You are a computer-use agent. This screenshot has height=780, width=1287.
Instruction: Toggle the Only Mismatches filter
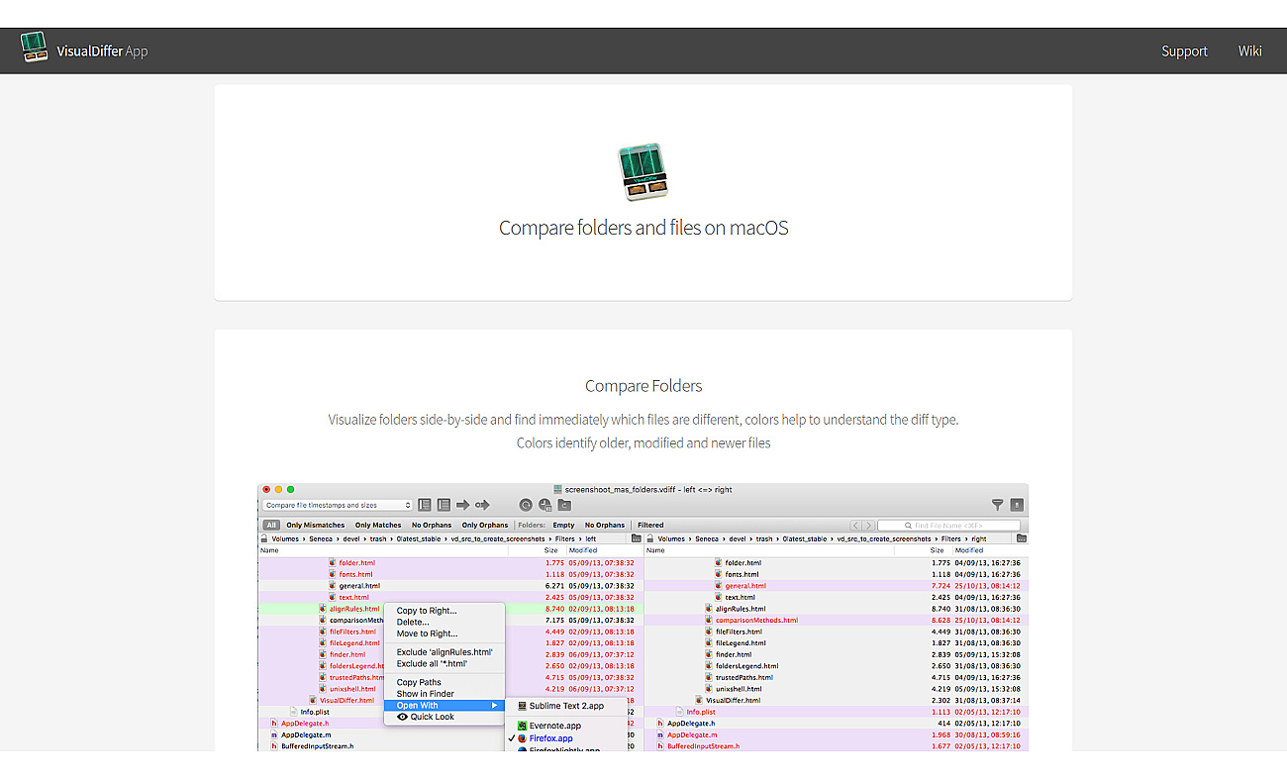(x=316, y=526)
